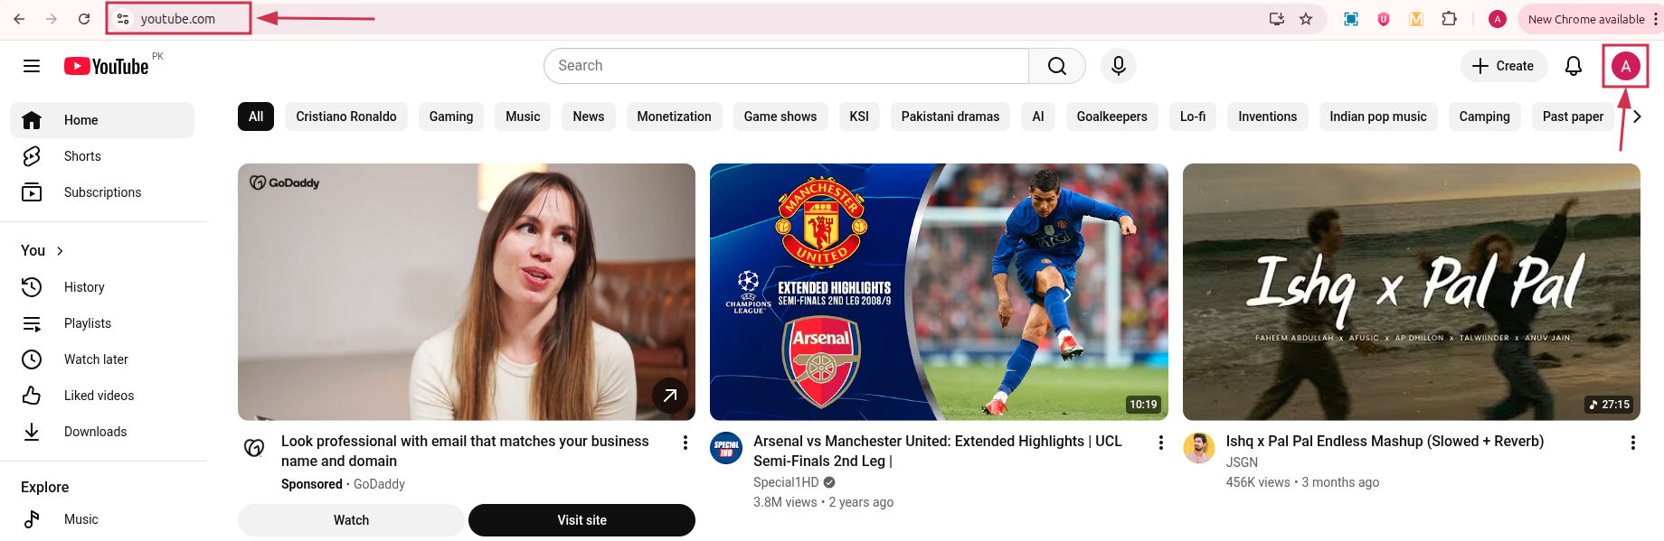Open options for Arsenal vs Manchester United video
Image resolution: width=1664 pixels, height=541 pixels.
pyautogui.click(x=1161, y=443)
